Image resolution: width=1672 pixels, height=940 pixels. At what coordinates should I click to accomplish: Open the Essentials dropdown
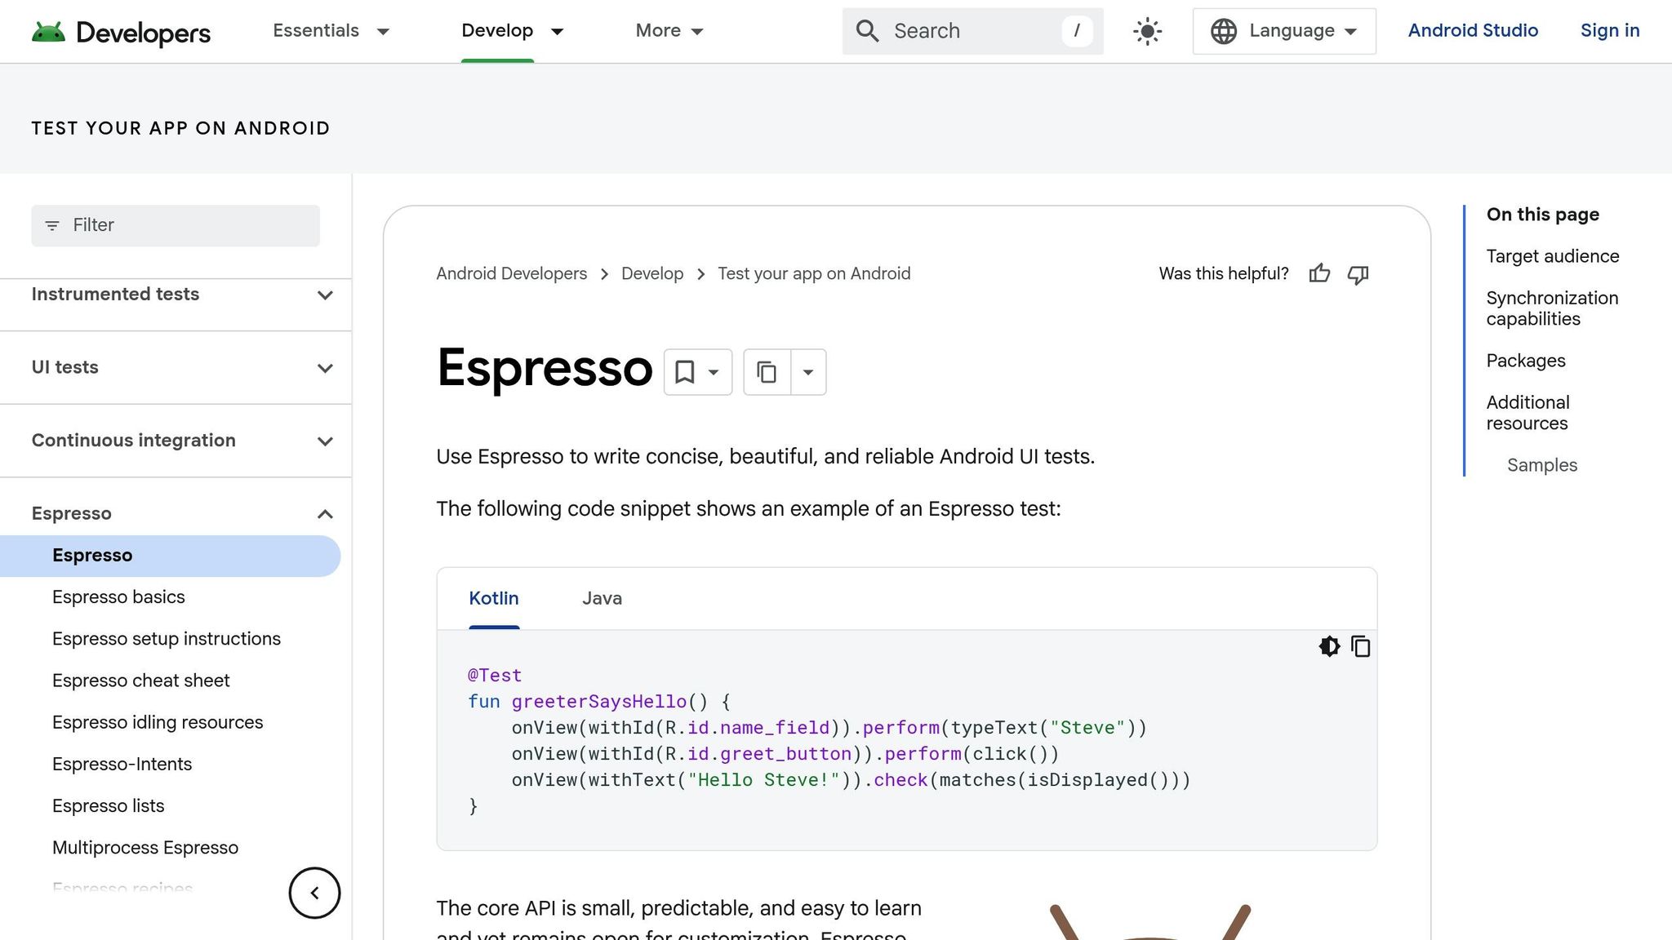click(331, 31)
